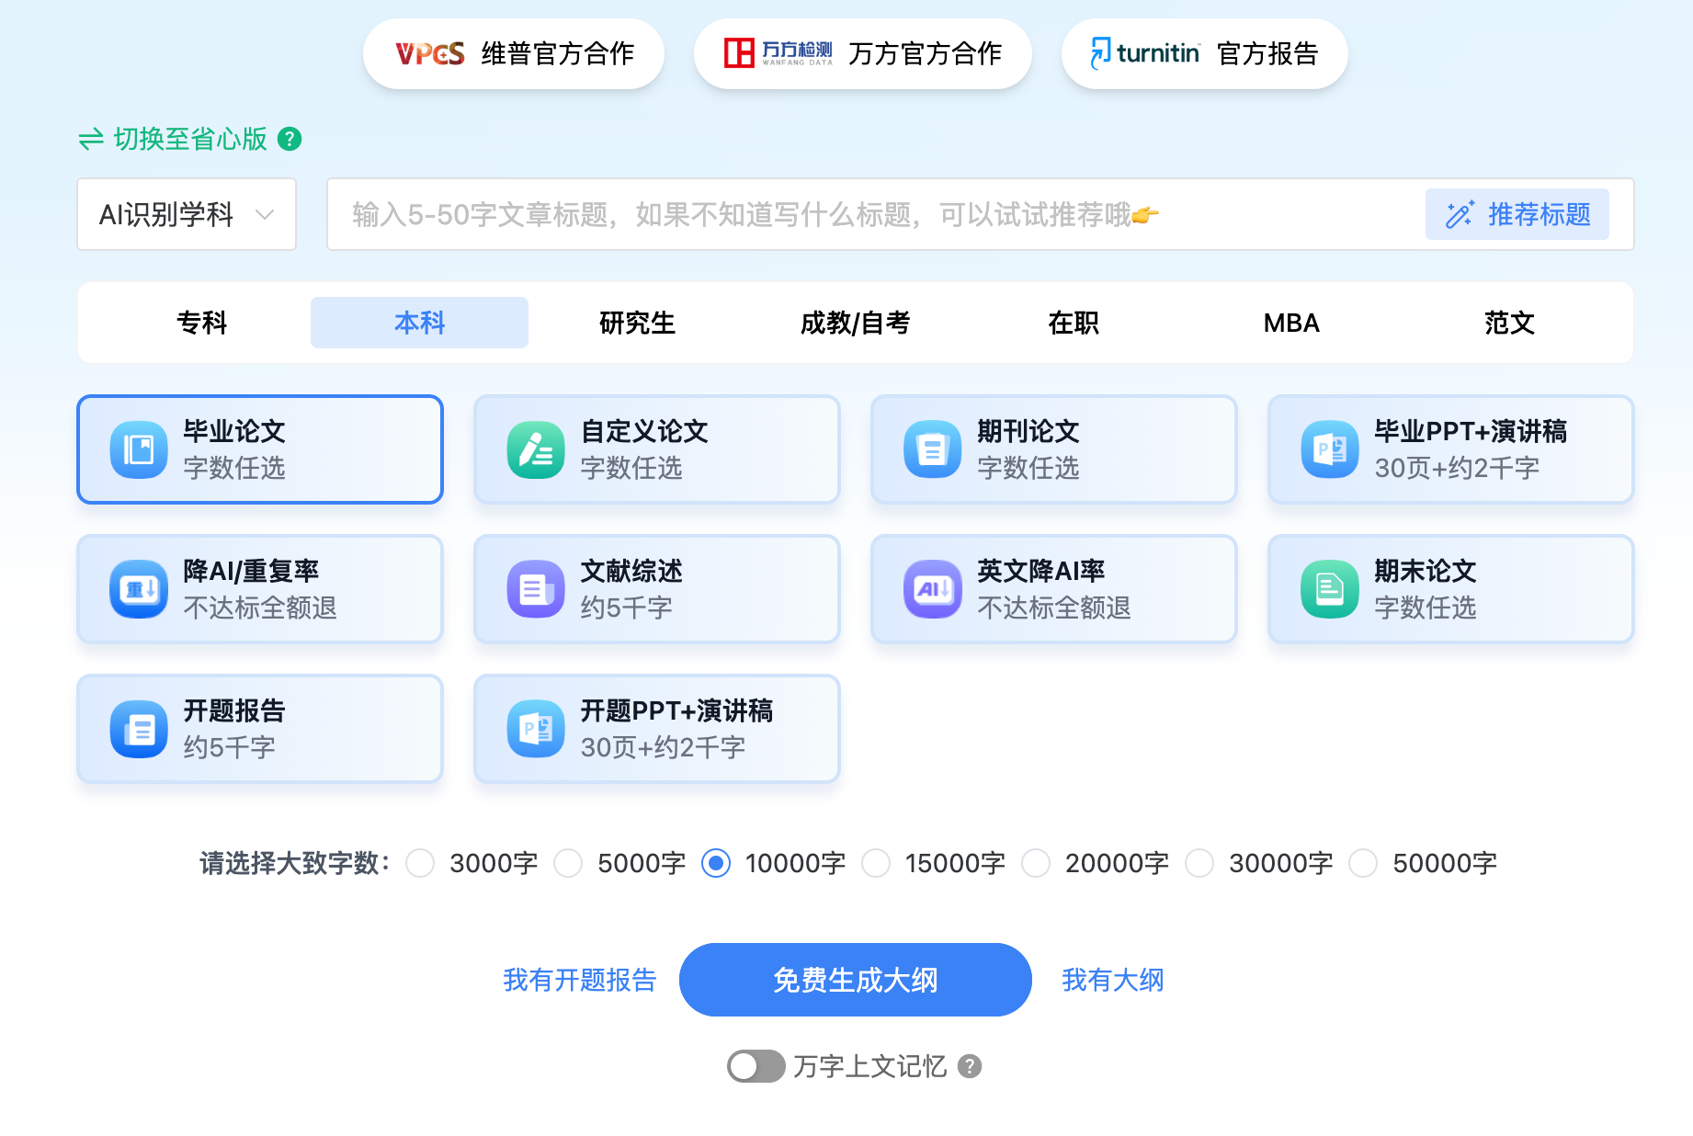The height and width of the screenshot is (1136, 1693).
Task: Select the 3000字 radio button
Action: point(420,863)
